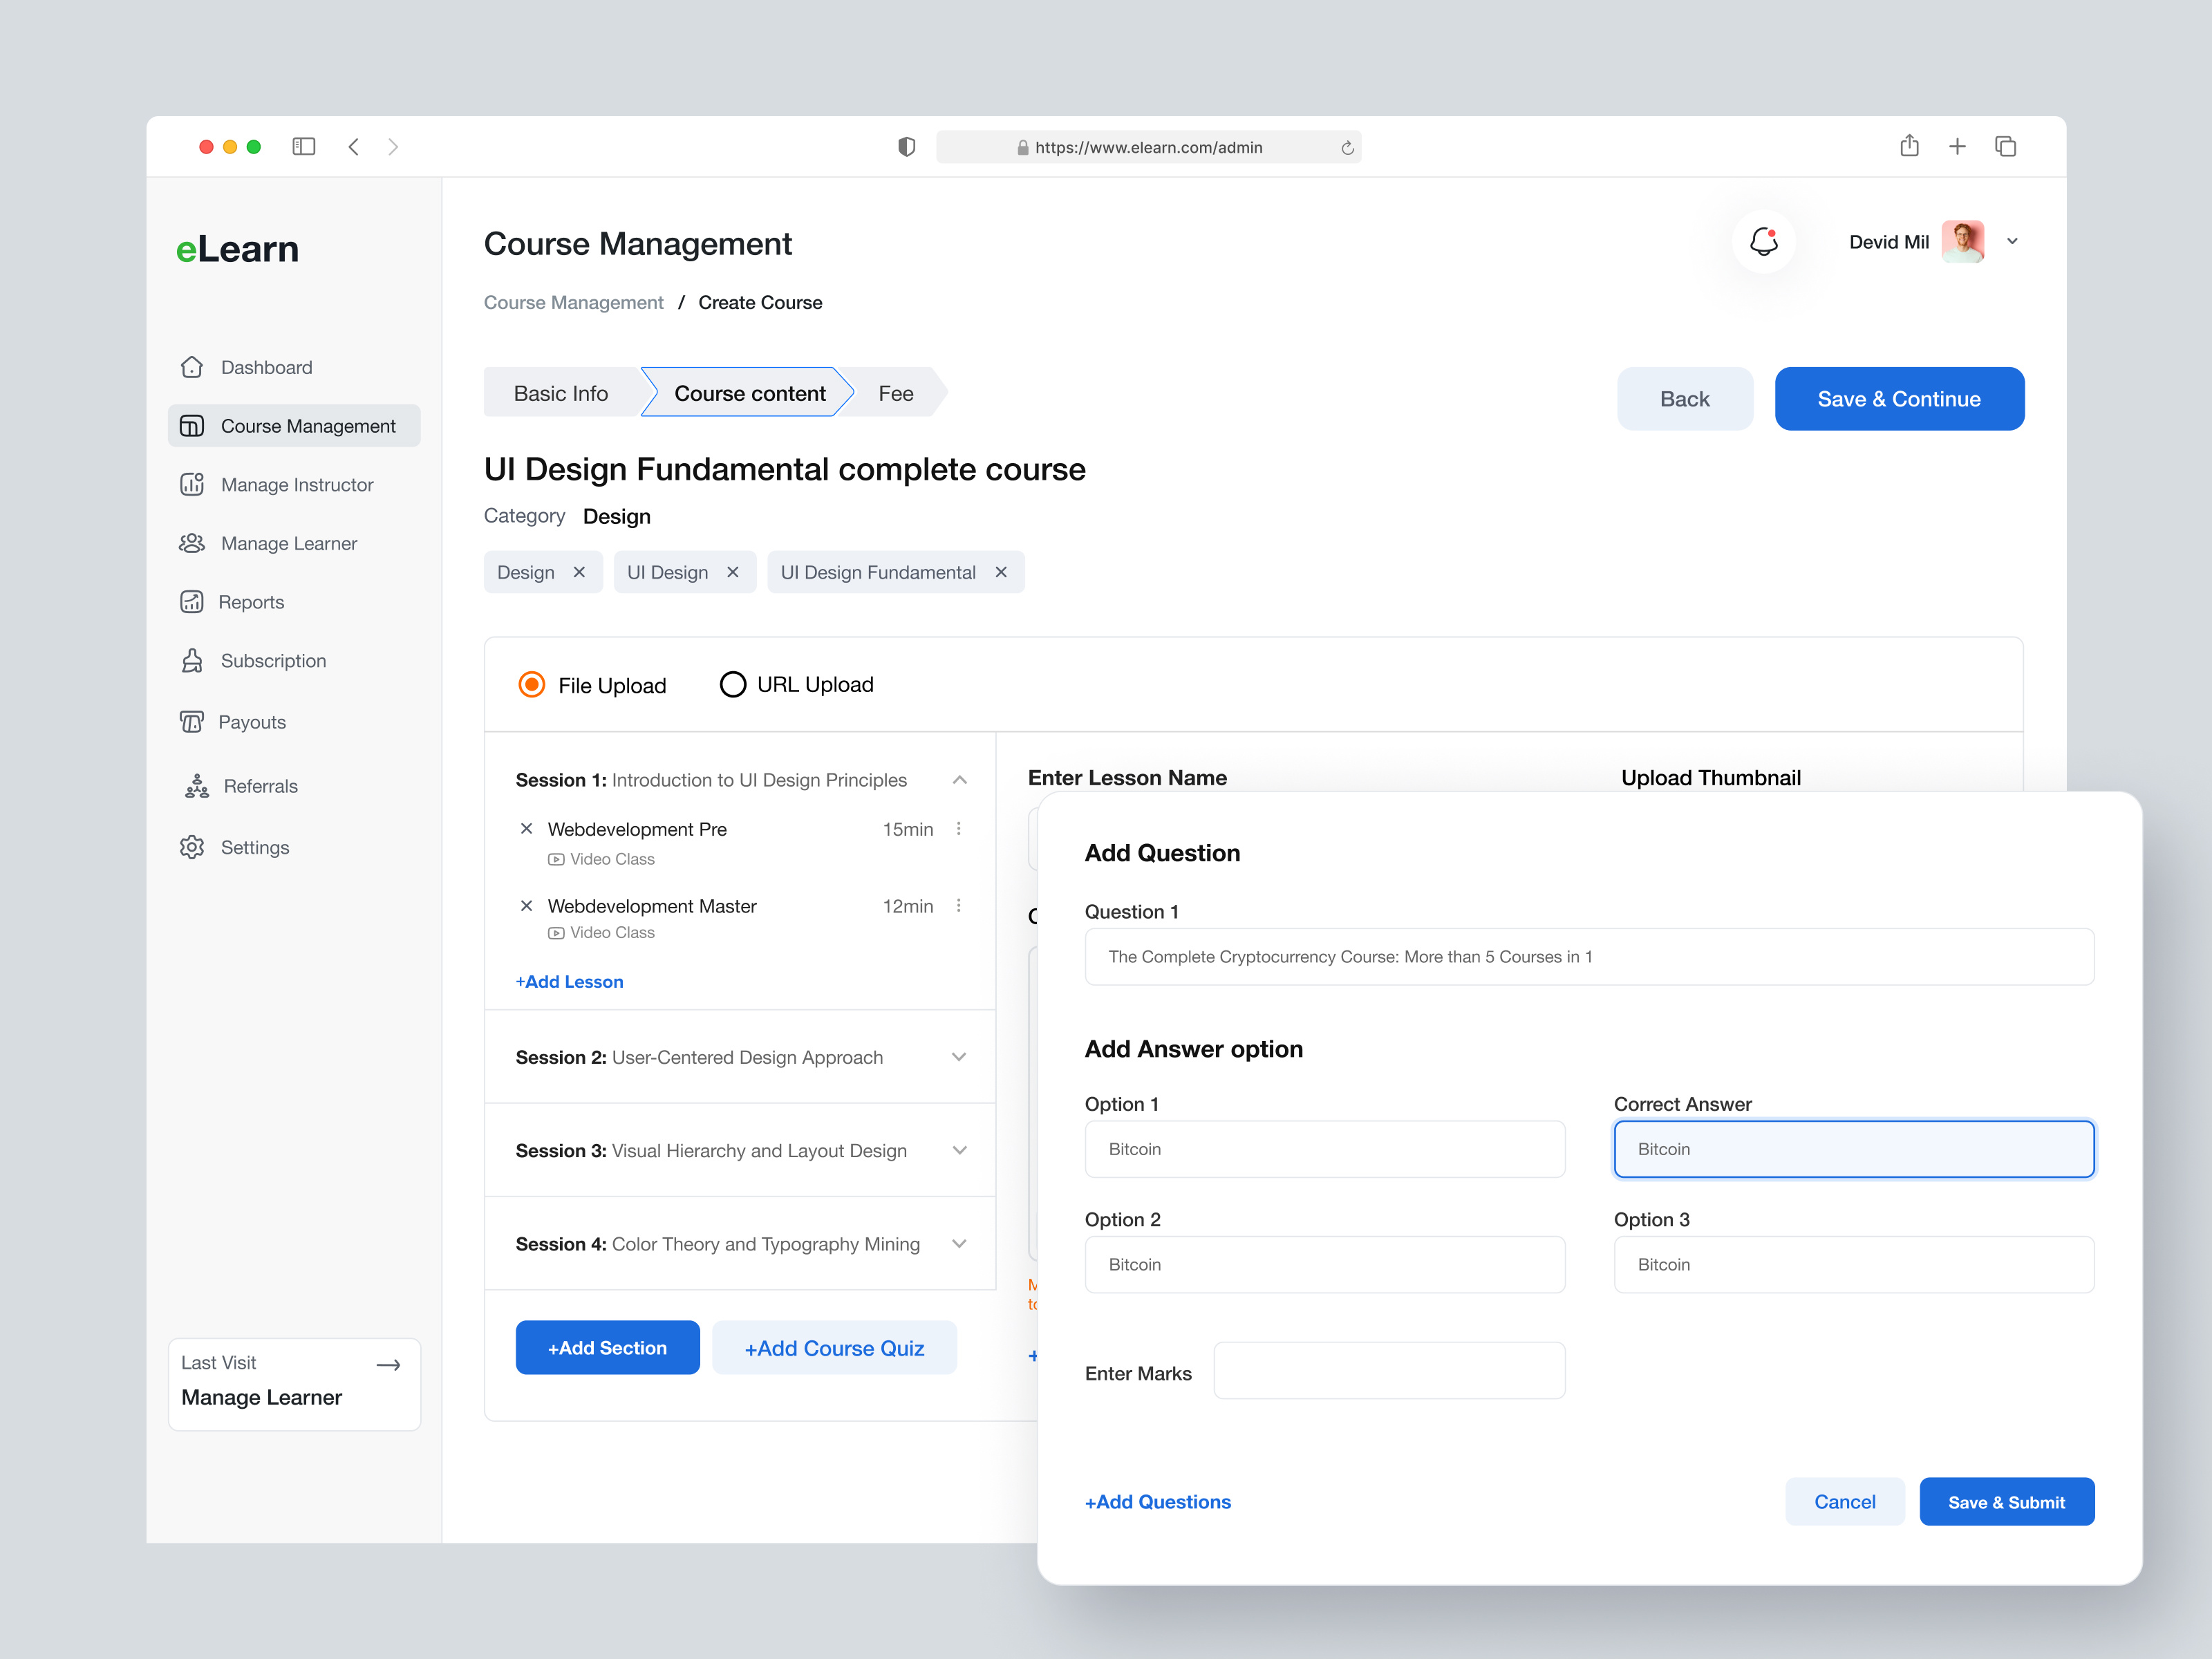Open the Devid Mil profile dropdown arrow
This screenshot has width=2212, height=1659.
pos(2012,241)
